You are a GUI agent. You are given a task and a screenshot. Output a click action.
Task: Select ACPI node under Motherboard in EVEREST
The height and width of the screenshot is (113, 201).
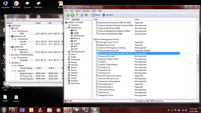[x=76, y=49]
